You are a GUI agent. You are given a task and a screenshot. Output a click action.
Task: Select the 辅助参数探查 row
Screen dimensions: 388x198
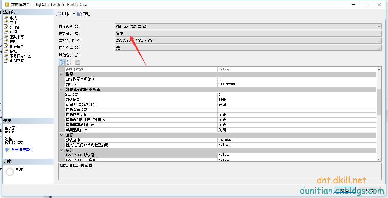(221, 115)
